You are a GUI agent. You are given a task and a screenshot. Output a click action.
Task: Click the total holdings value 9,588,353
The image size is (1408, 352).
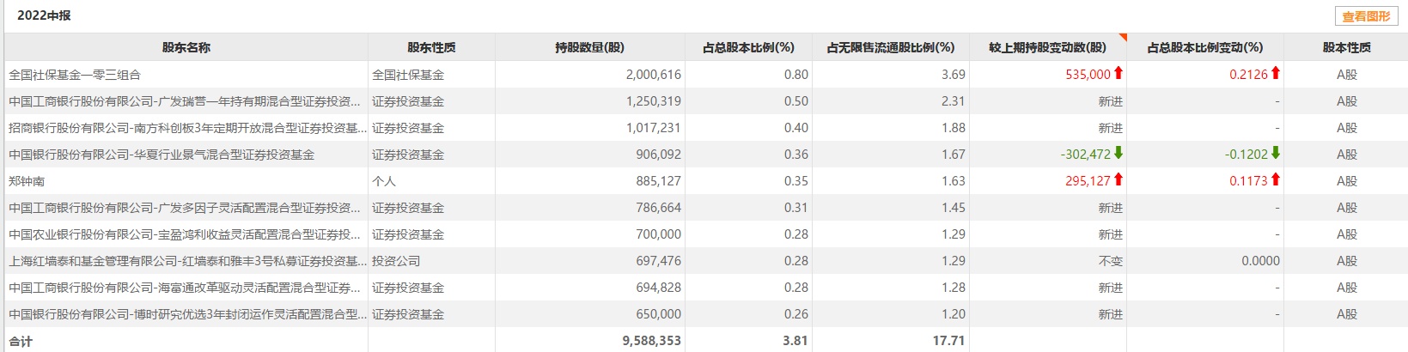651,341
